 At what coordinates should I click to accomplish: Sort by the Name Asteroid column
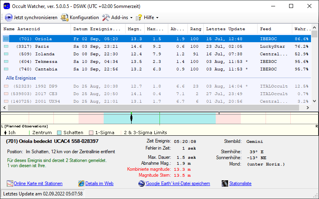coord(22,29)
